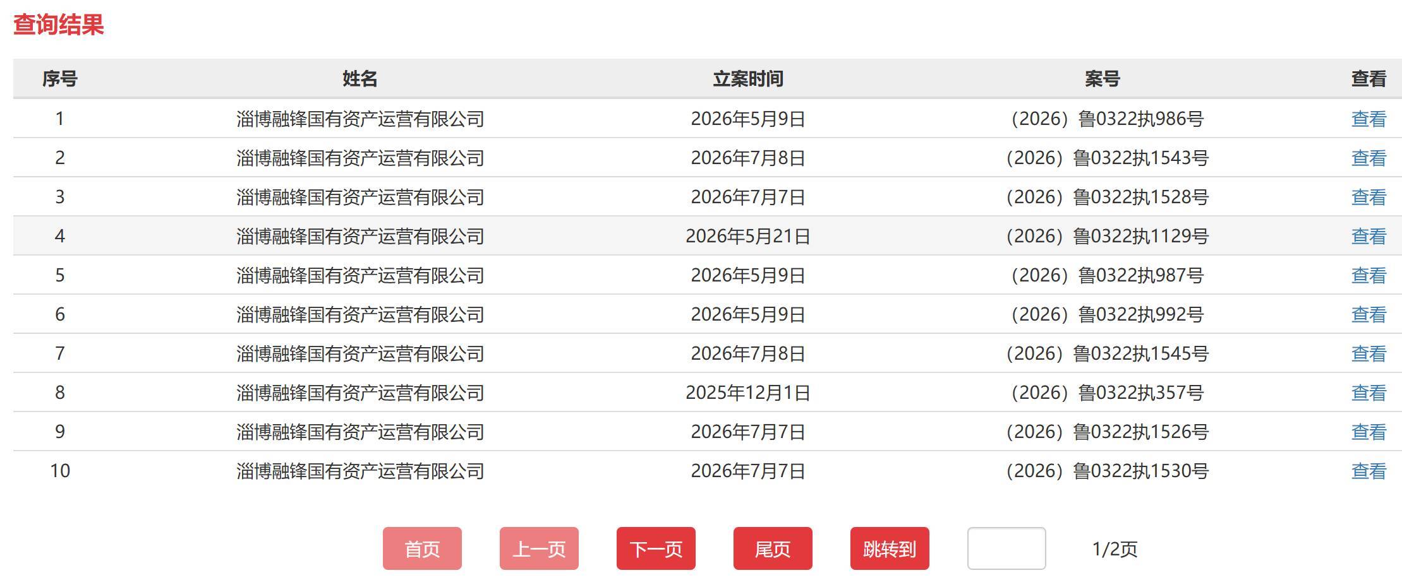Open 查看 link for case 鲁0322执1129号
The image size is (1402, 580).
[1369, 236]
